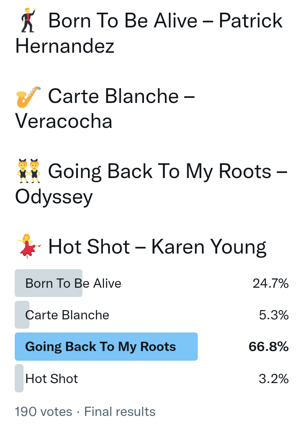Click the 24.7% result value
The image size is (303, 424).
click(271, 284)
